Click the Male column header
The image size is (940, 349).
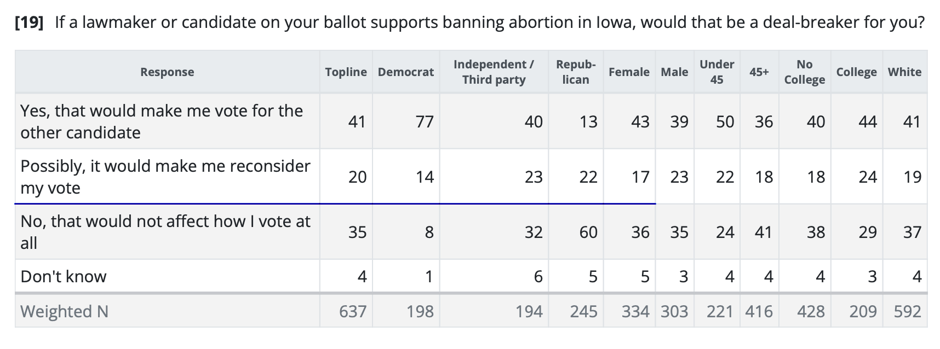tap(674, 72)
